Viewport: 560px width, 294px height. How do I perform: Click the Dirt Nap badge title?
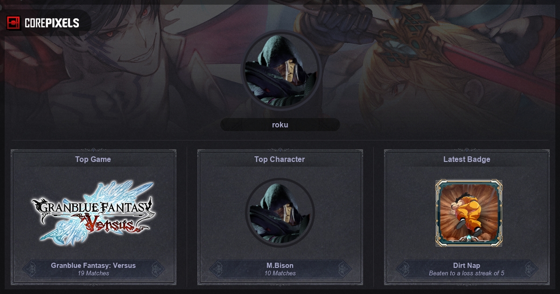[467, 266]
